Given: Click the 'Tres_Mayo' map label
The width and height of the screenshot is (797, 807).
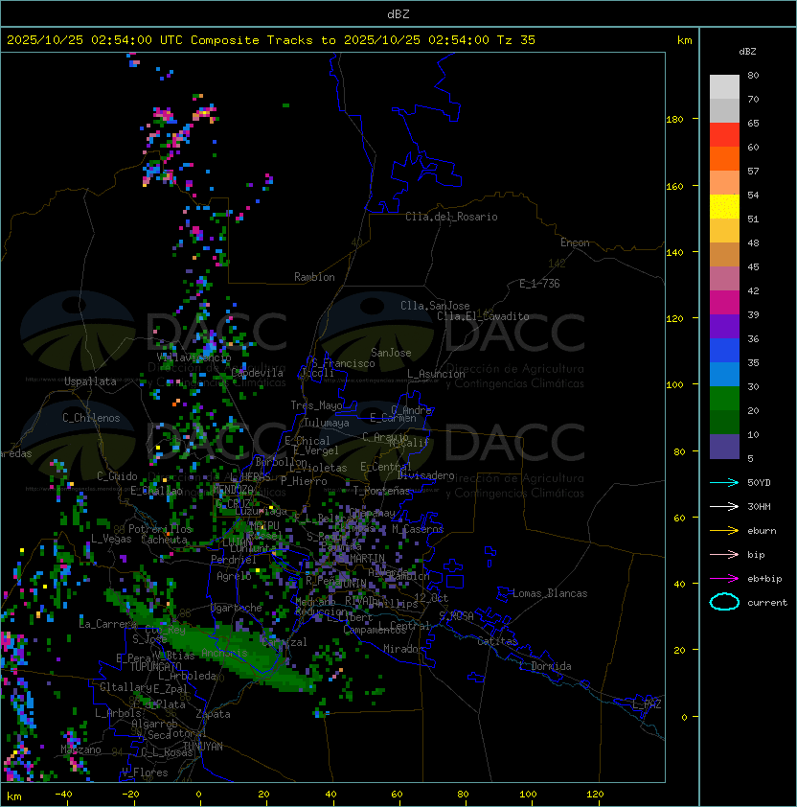Looking at the screenshot, I should (x=316, y=405).
